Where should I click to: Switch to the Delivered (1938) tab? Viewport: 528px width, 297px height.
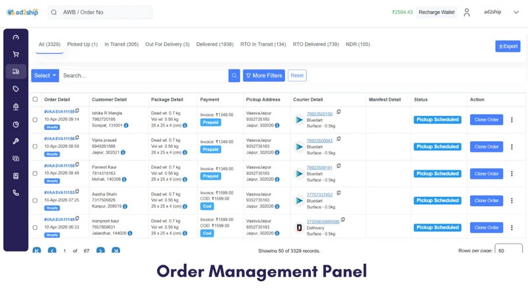215,44
